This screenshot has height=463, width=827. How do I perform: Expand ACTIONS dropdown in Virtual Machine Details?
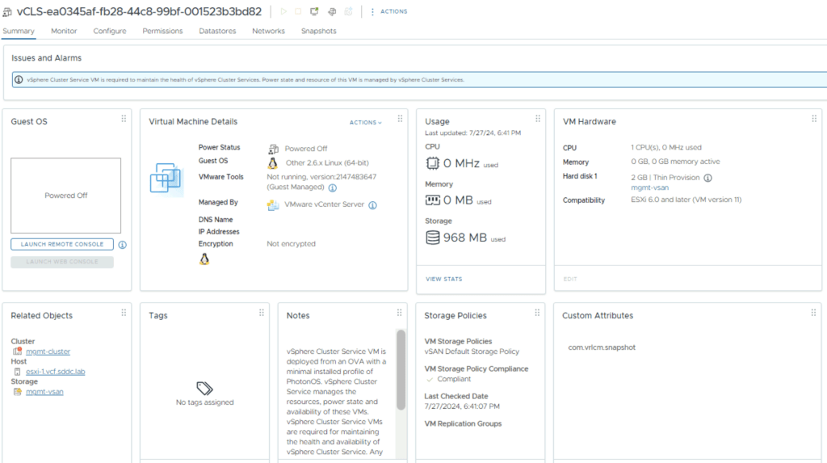(366, 123)
